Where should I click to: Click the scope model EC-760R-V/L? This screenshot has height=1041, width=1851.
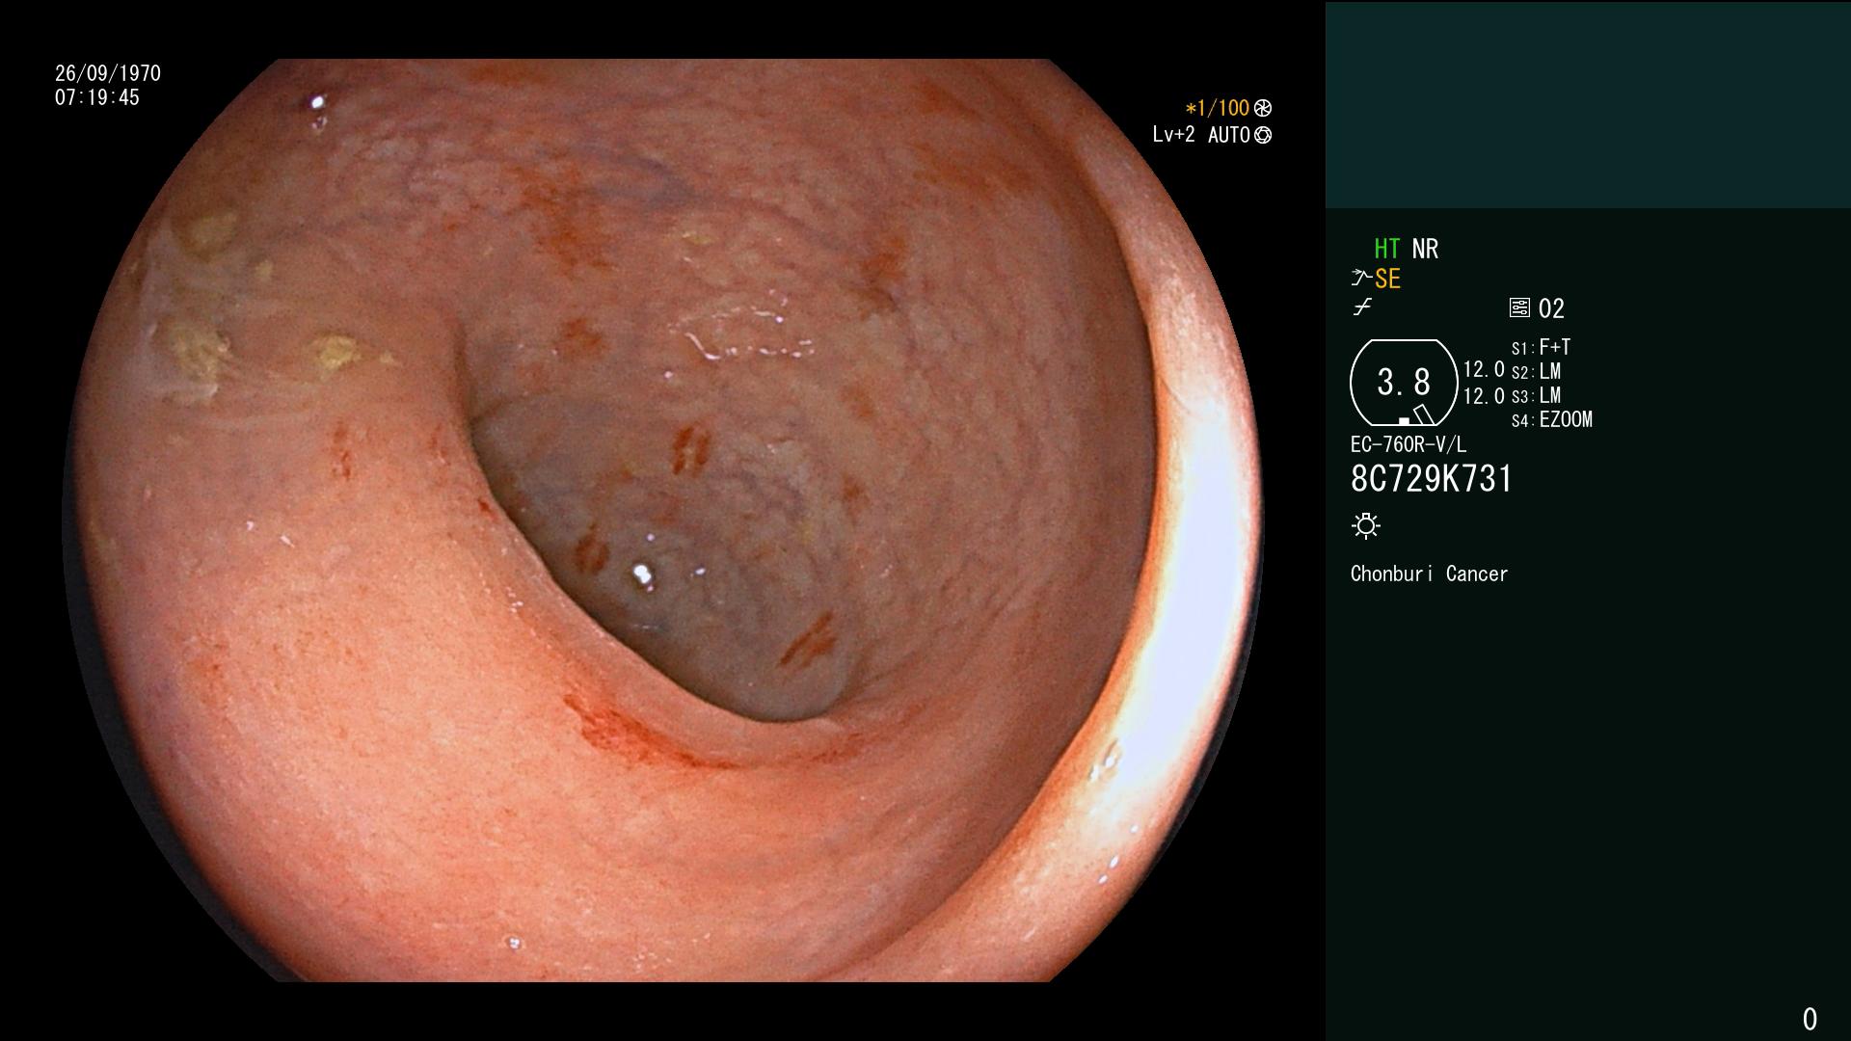[x=1408, y=444]
